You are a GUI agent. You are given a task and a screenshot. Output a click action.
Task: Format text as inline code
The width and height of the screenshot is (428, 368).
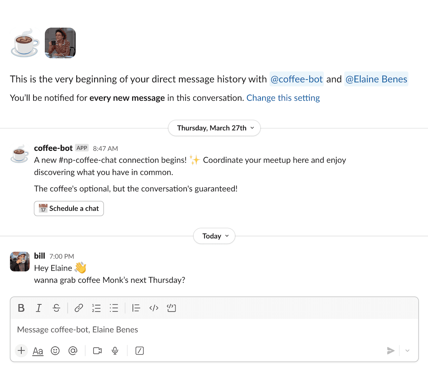(x=154, y=308)
